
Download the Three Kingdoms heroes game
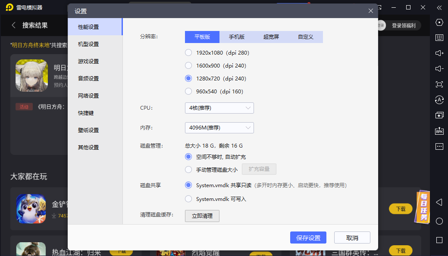pos(401,250)
